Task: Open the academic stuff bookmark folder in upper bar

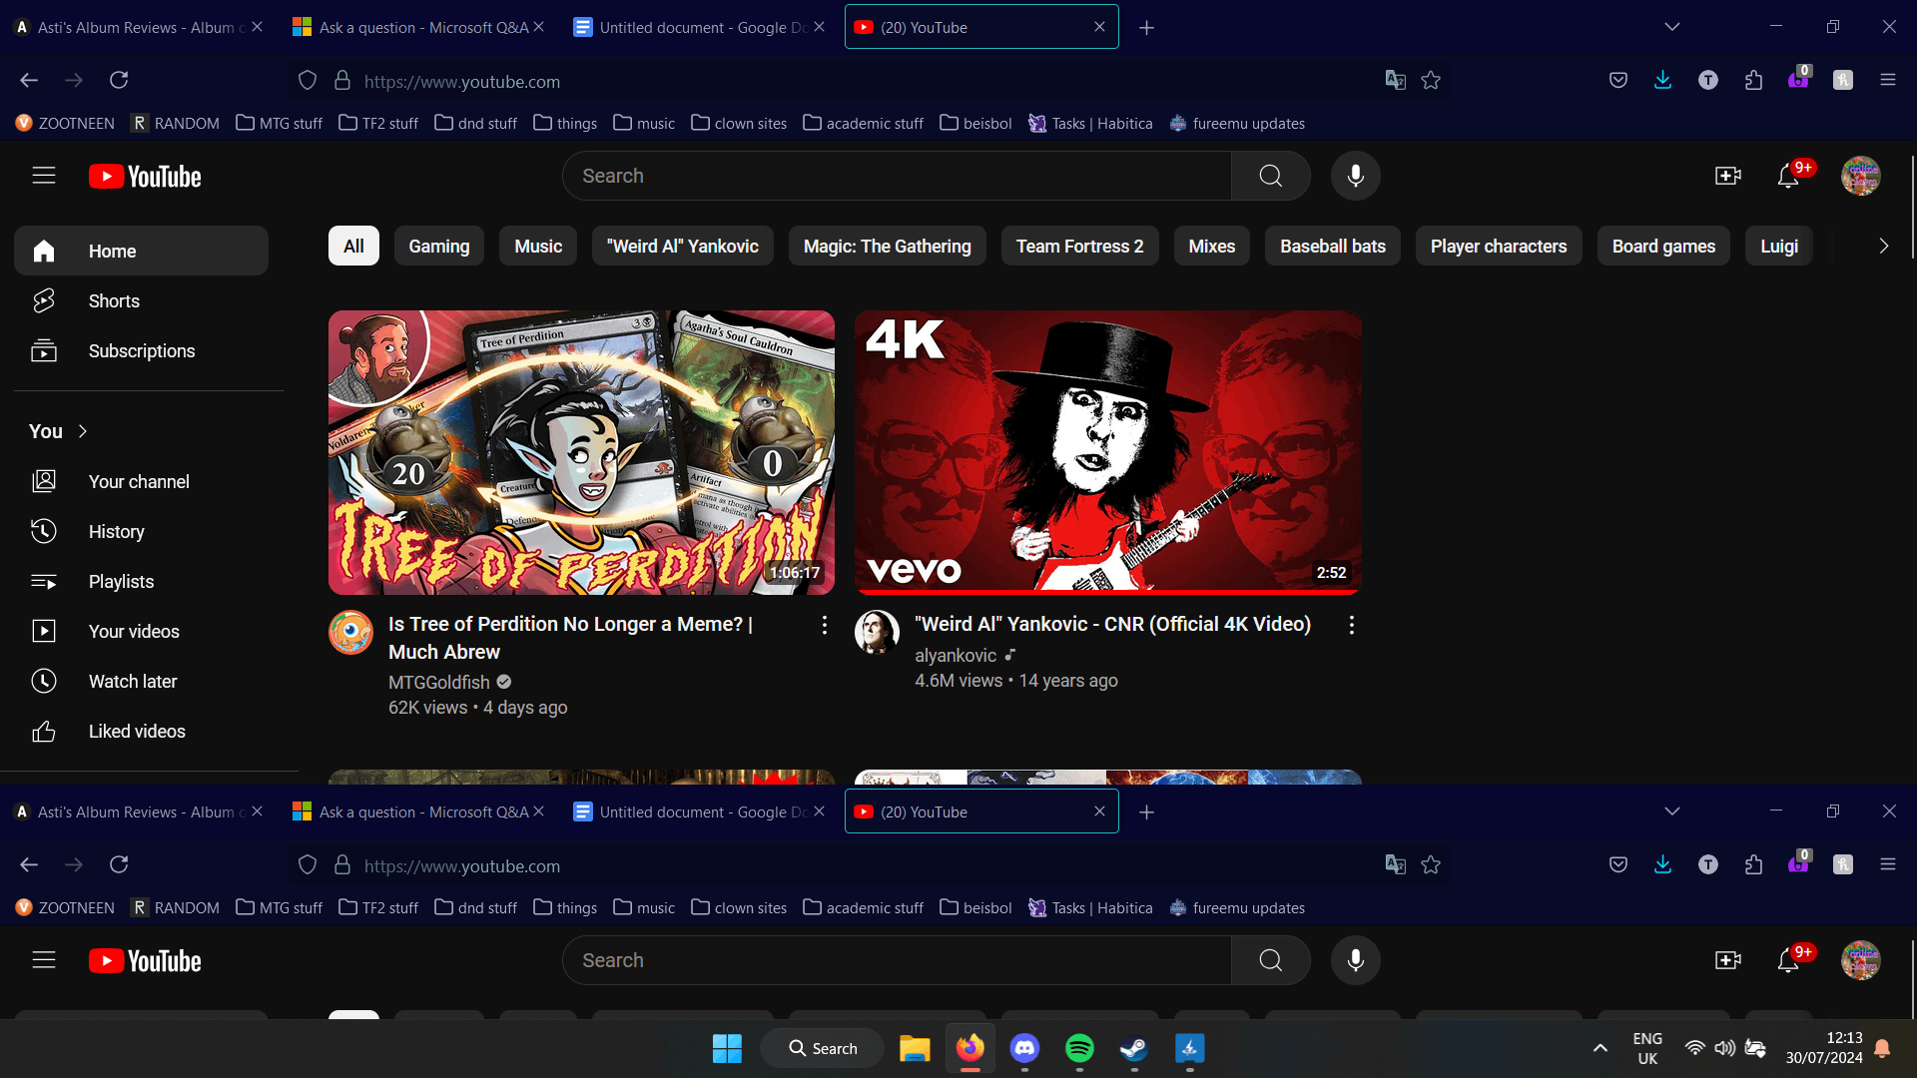Action: [x=864, y=123]
